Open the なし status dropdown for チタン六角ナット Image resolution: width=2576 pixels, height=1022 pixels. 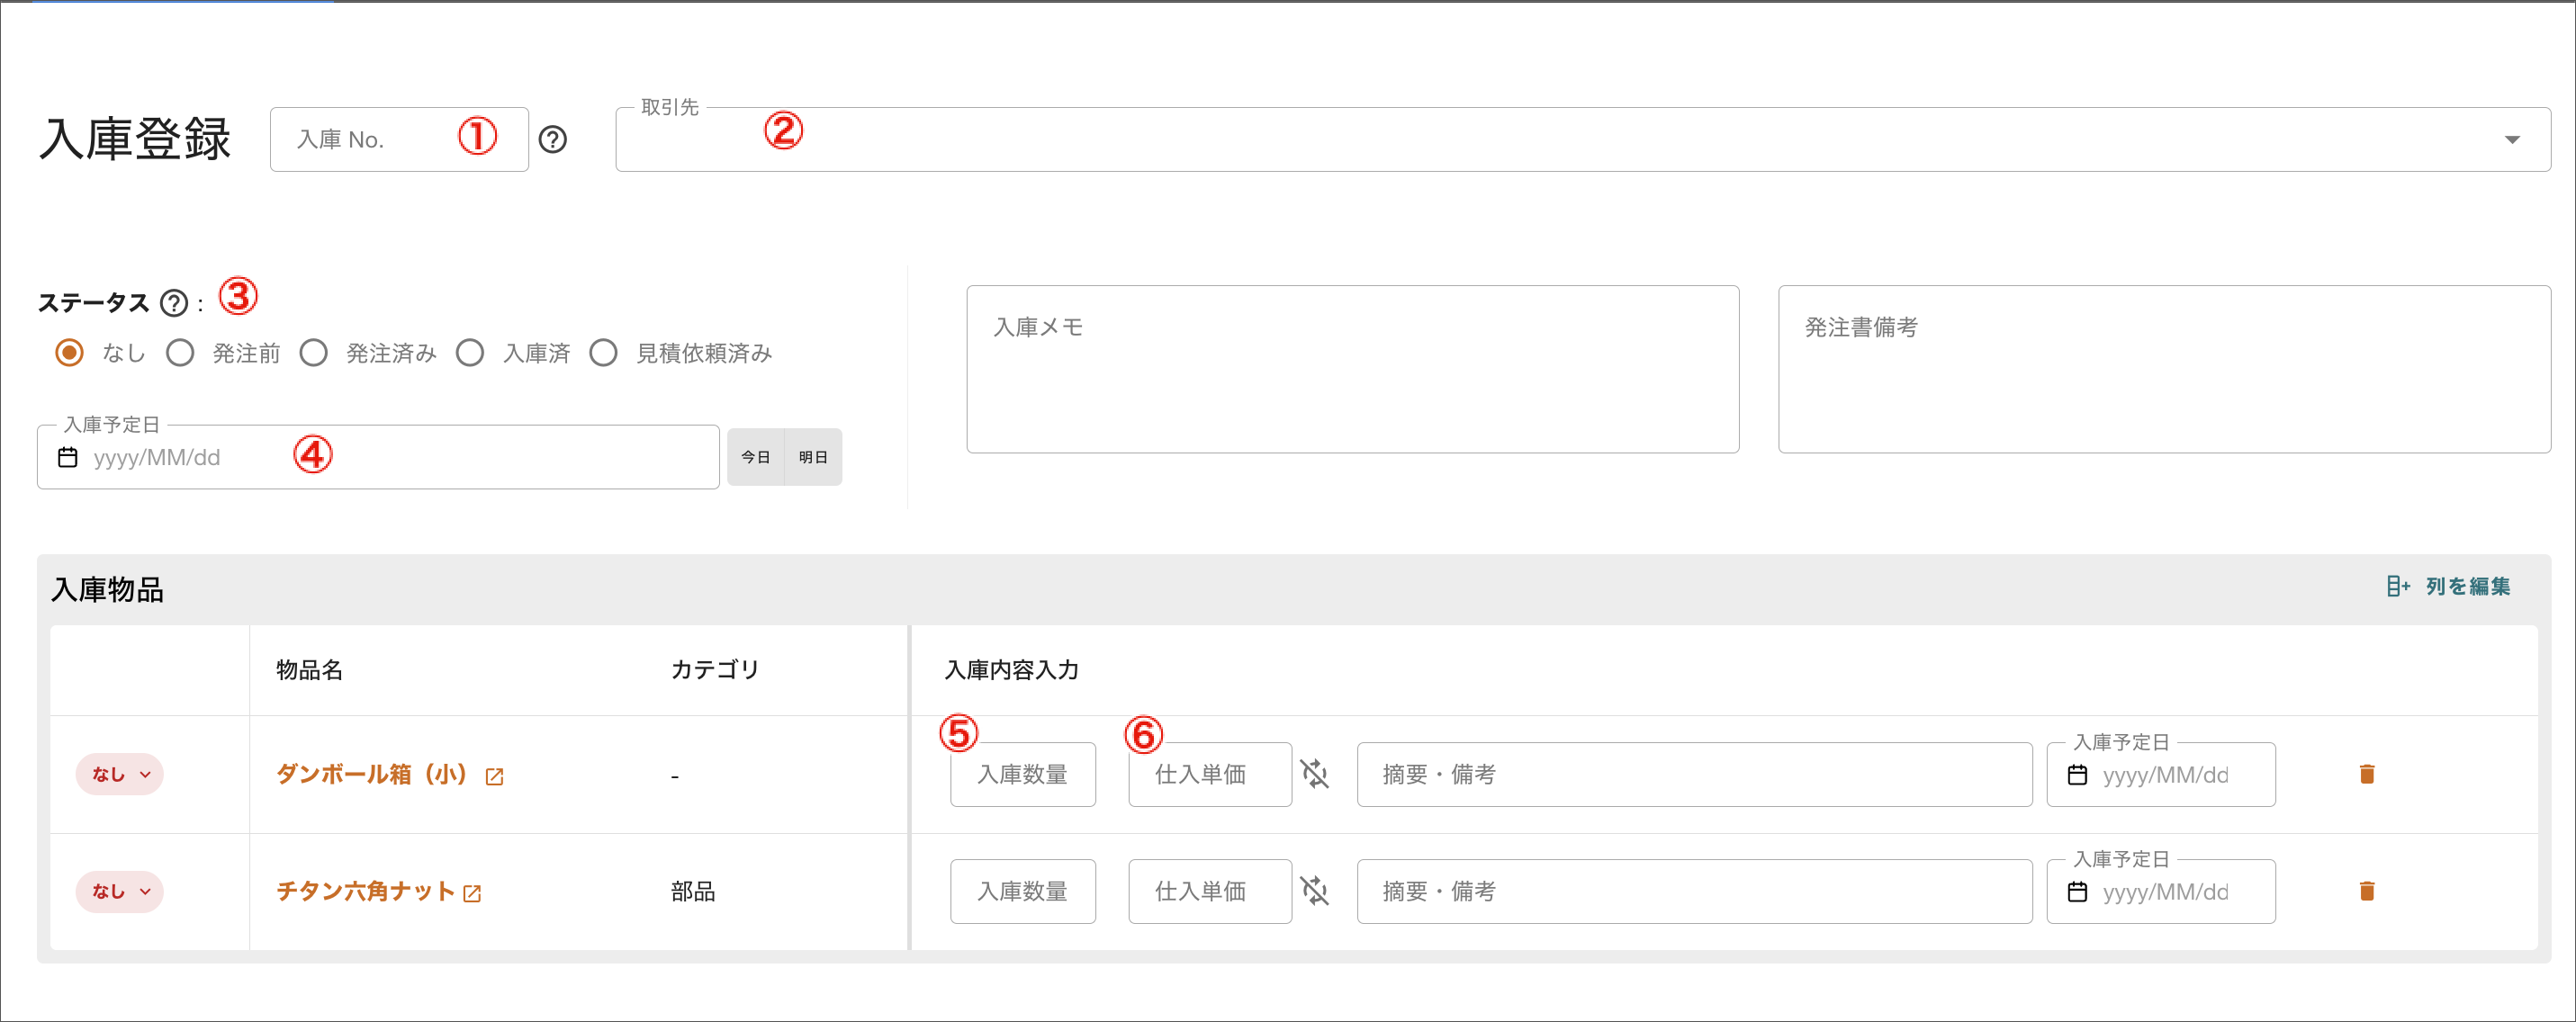tap(120, 891)
